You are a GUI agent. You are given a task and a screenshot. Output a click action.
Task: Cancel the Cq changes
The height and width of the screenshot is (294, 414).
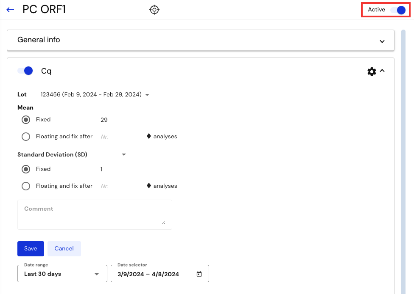tap(64, 248)
